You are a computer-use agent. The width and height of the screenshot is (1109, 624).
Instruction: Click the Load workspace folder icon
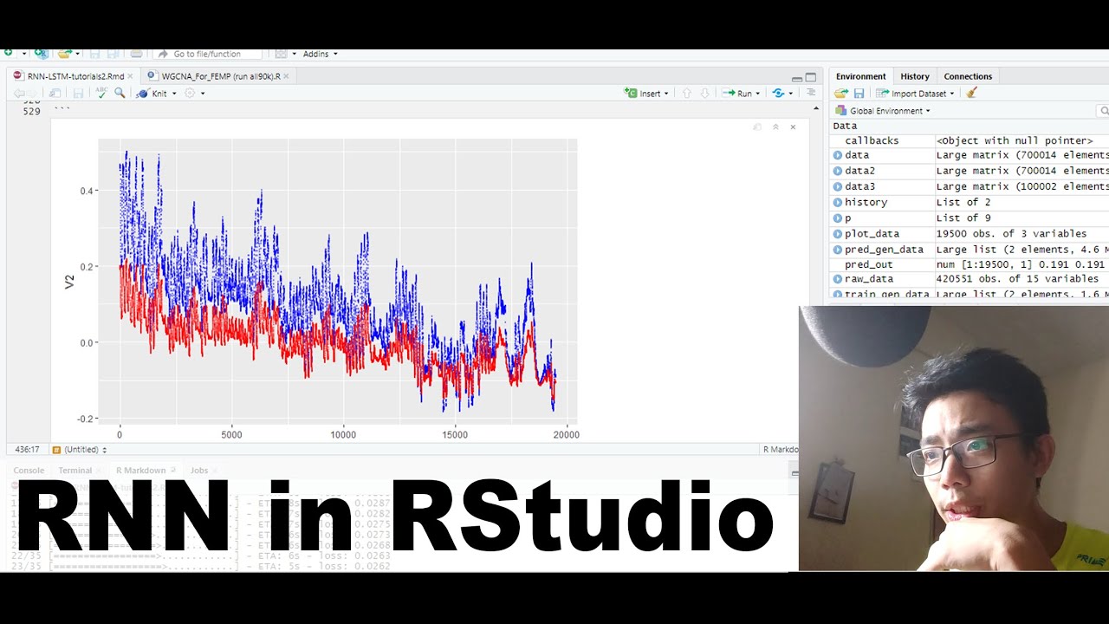coord(841,93)
